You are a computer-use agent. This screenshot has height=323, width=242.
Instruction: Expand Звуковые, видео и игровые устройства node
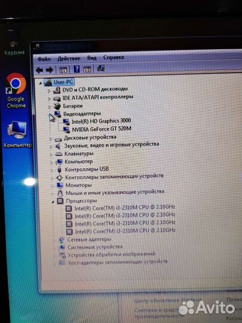point(51,147)
